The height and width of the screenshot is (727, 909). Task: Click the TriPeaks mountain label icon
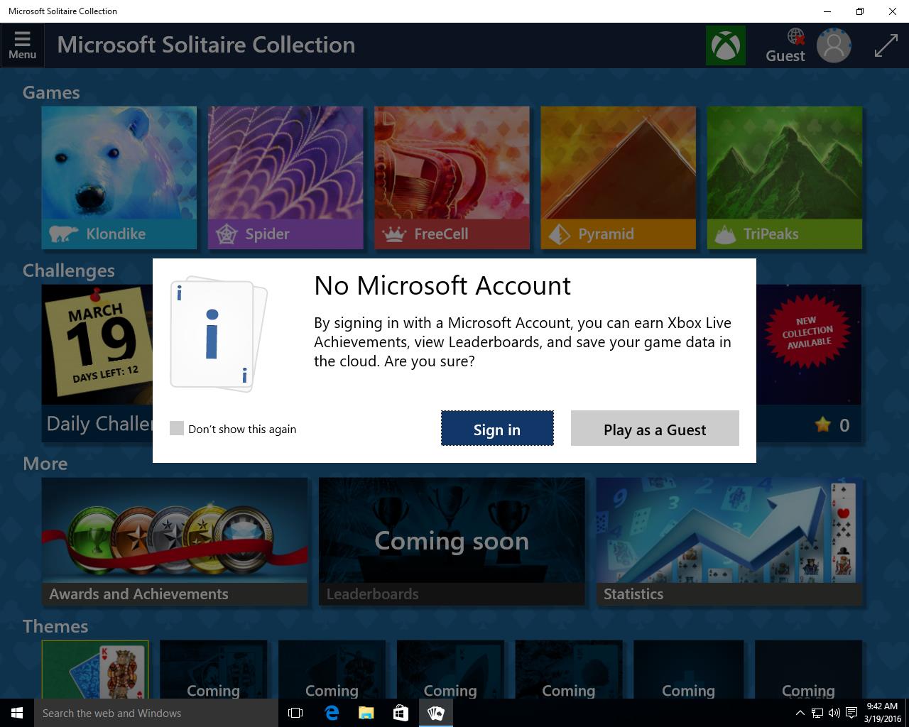pos(725,234)
